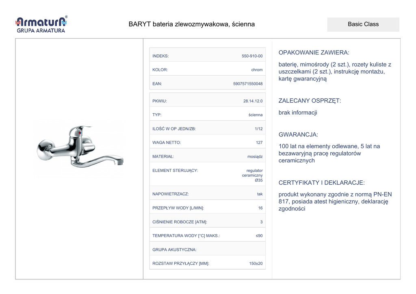Click the faucet product image

(x=80, y=149)
